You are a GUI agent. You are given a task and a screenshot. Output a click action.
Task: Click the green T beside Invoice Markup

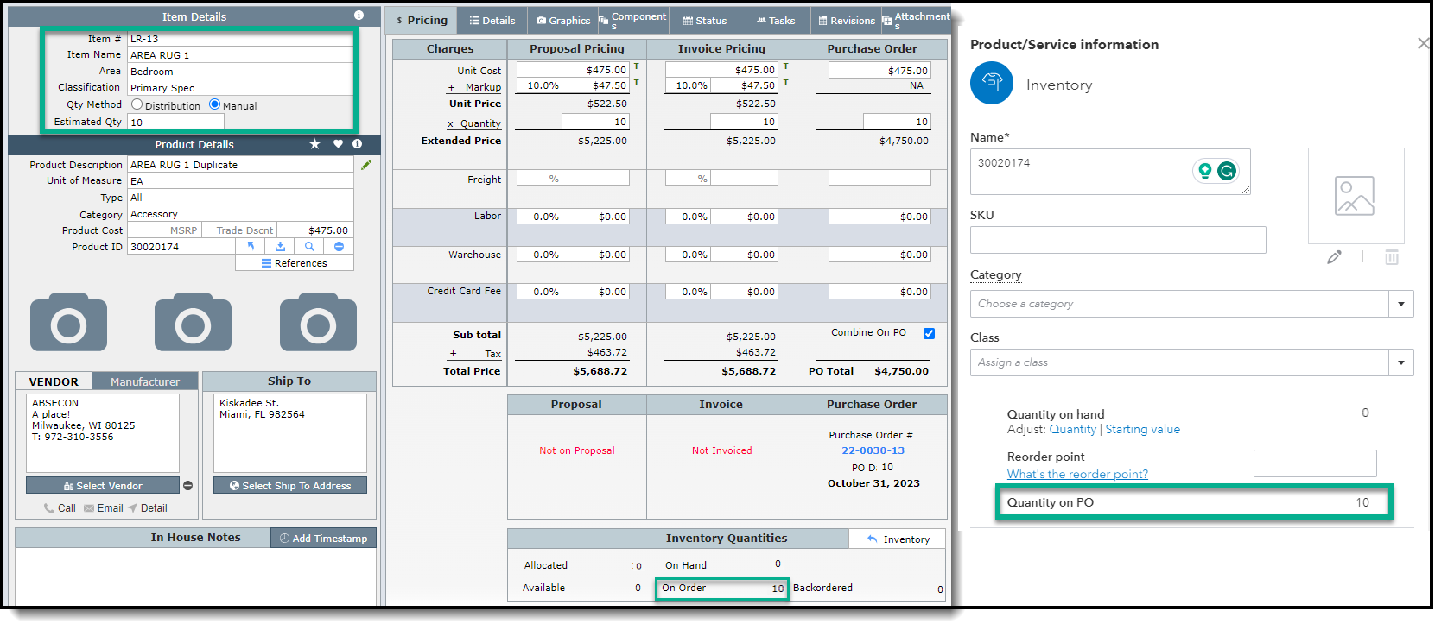click(x=785, y=83)
